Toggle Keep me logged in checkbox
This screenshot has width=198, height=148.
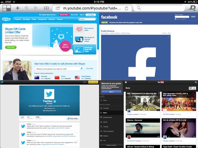coord(175,19)
